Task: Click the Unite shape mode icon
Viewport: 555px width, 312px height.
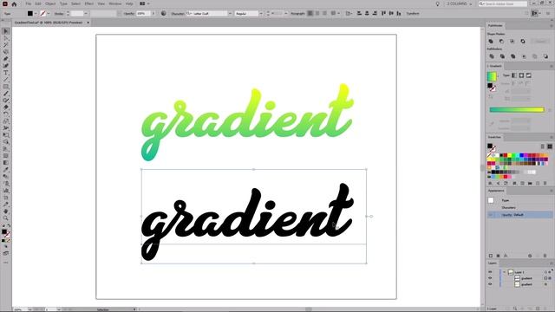Action: click(491, 42)
